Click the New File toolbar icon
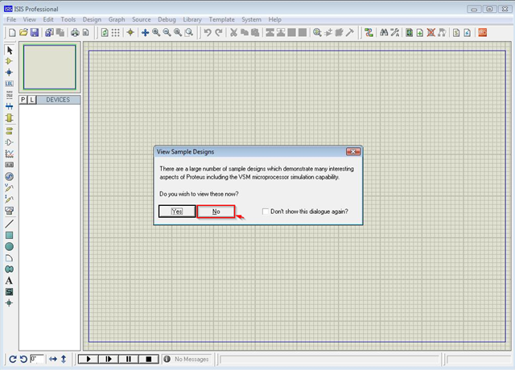 12,32
